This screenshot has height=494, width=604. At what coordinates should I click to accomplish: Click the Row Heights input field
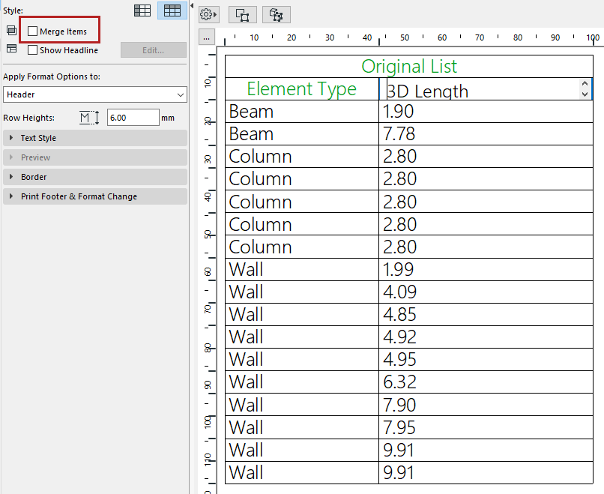(x=133, y=118)
